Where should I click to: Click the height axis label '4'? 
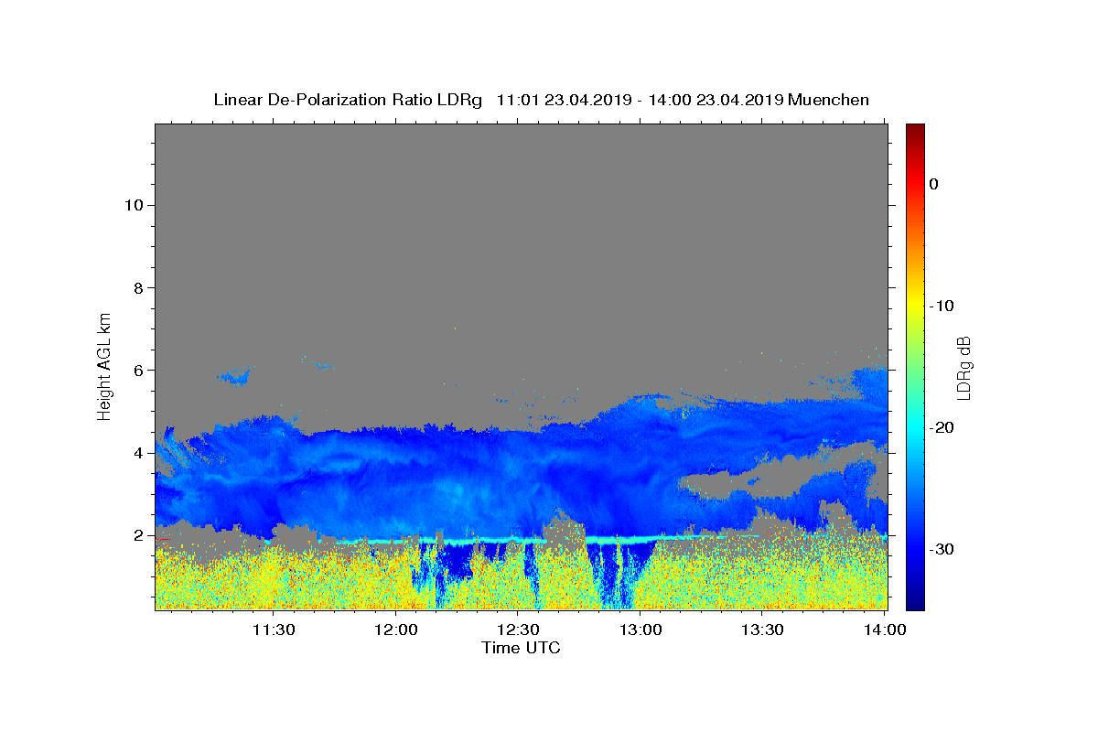[139, 453]
